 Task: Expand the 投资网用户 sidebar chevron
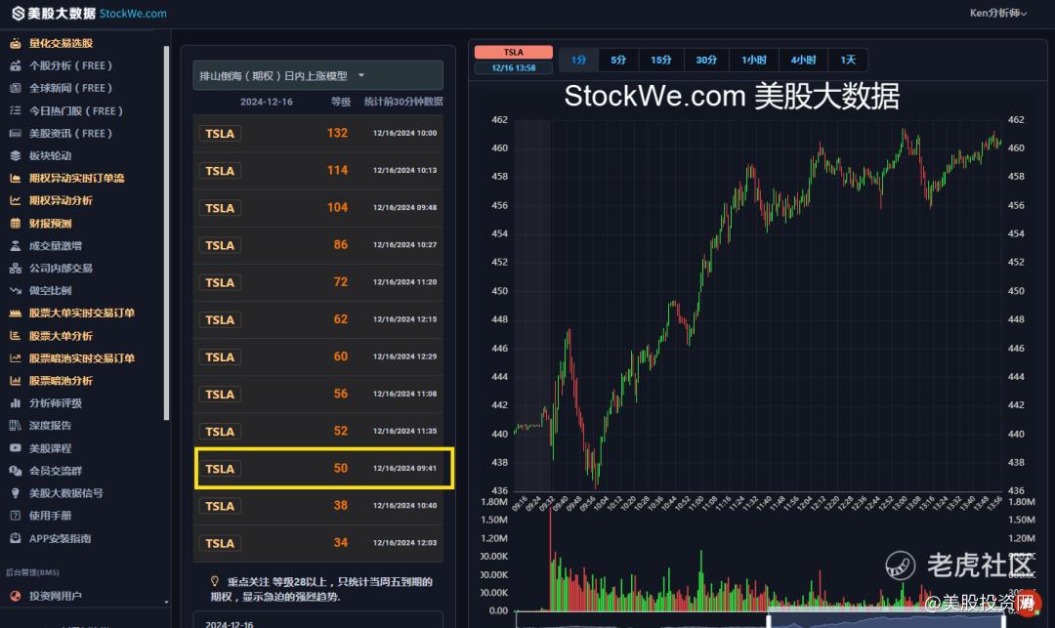pos(166,602)
